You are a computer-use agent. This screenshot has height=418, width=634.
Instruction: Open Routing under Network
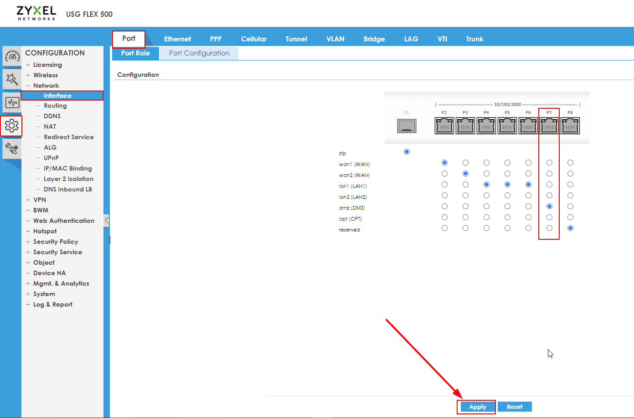pos(55,106)
